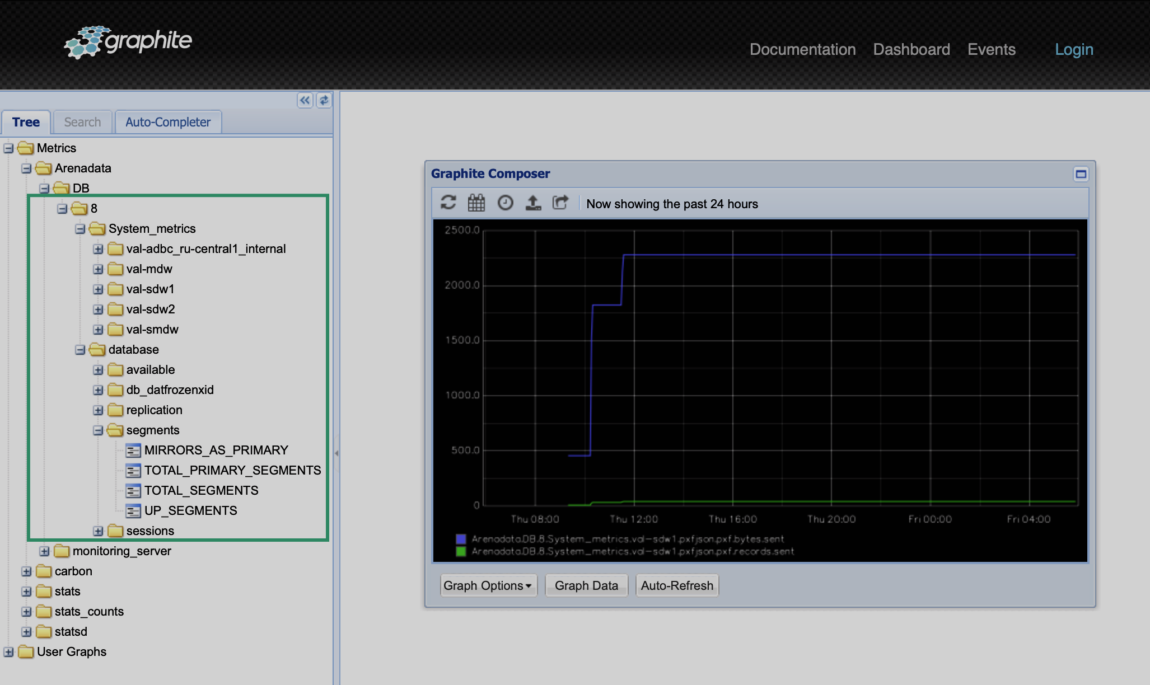Screen dimensions: 1150x685
Task: Toggle the Graphite Composer window maximize icon
Action: click(1081, 174)
